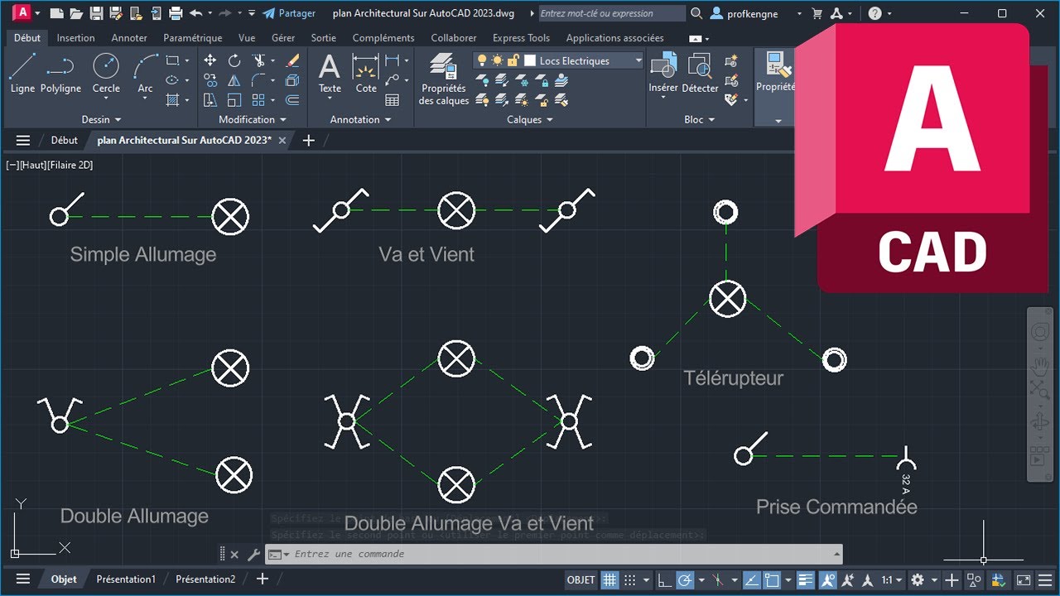Select the Ligne drawing tool
This screenshot has height=596, width=1060.
(x=22, y=73)
